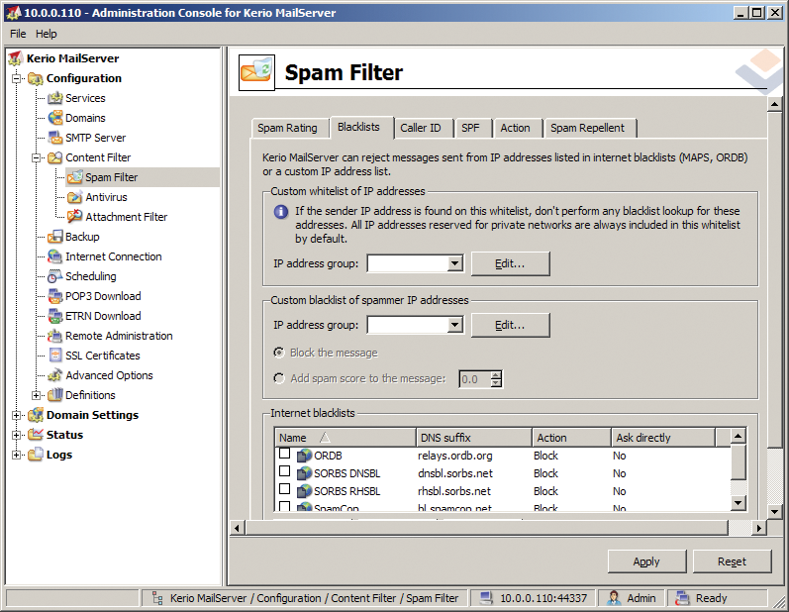The image size is (789, 612).
Task: Click the horizontal scrollbar right arrow
Action: coord(759,528)
